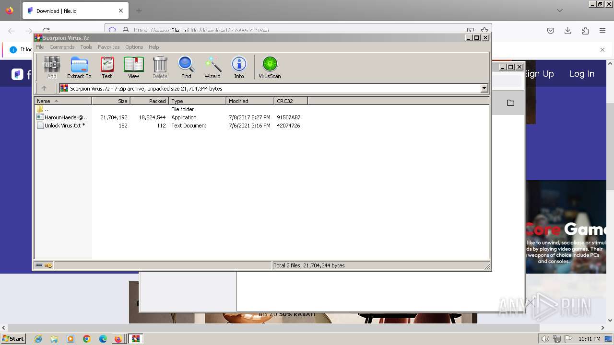
Task: Open File Explorer from taskbar
Action: [x=54, y=339]
